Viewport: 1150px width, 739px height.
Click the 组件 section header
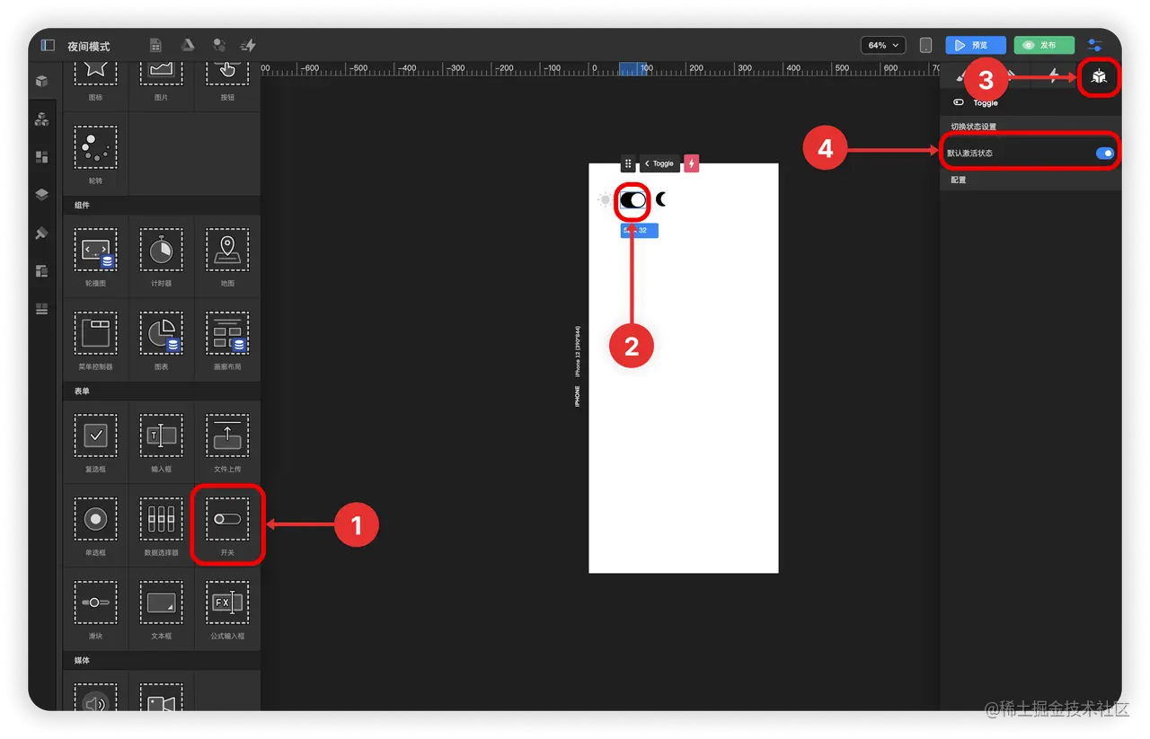(82, 206)
